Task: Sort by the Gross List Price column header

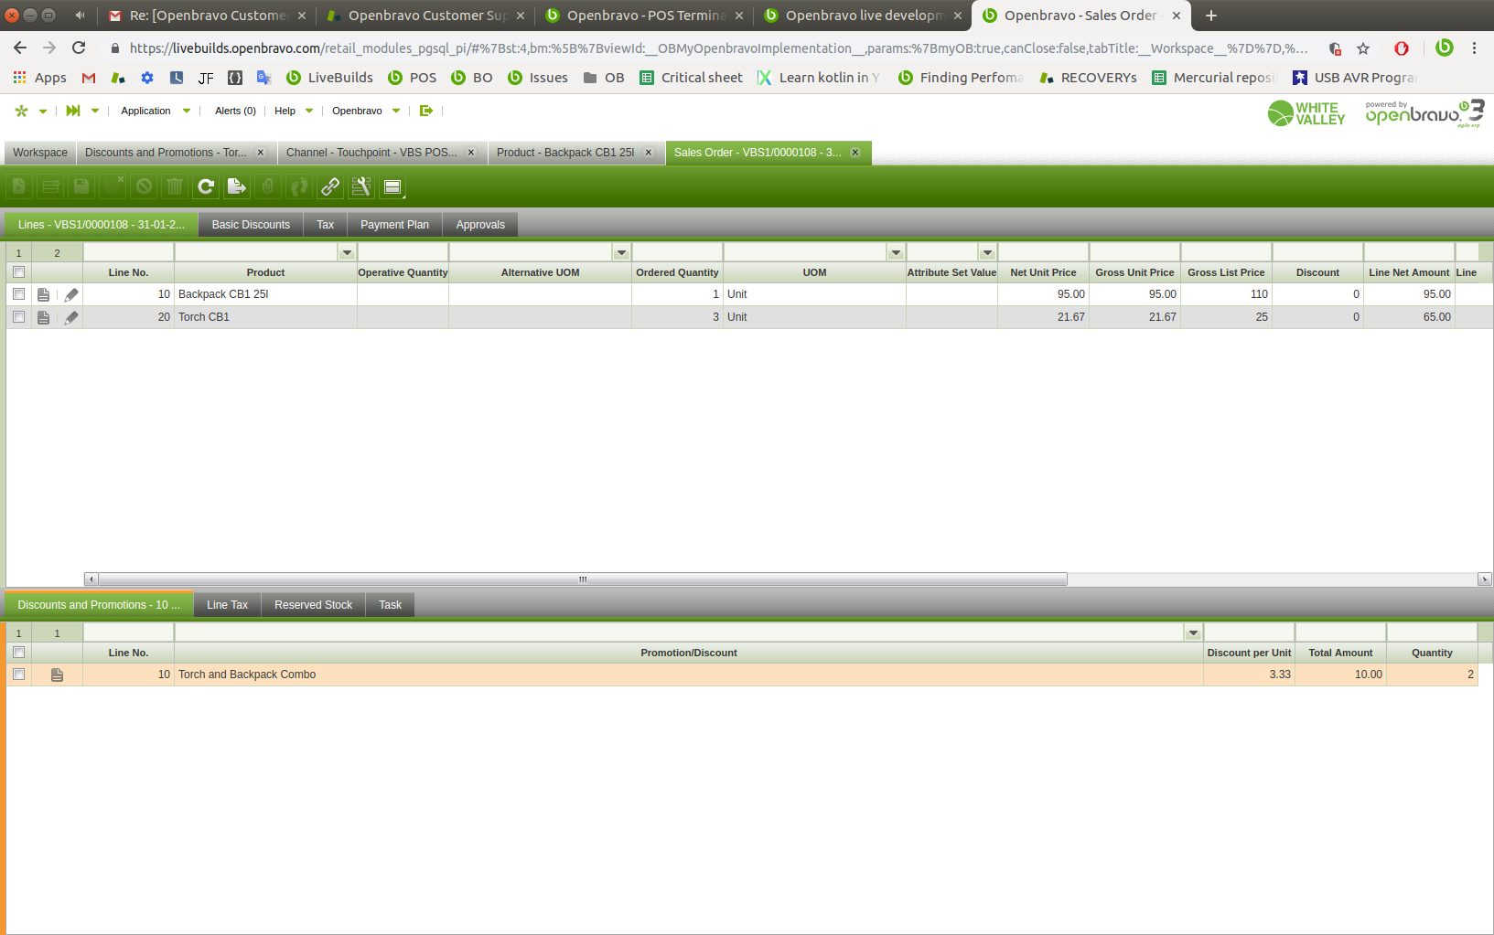Action: tap(1226, 272)
